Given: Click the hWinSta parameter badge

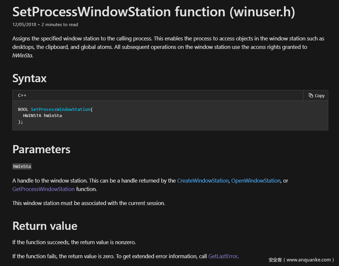Looking at the screenshot, I should coord(22,167).
